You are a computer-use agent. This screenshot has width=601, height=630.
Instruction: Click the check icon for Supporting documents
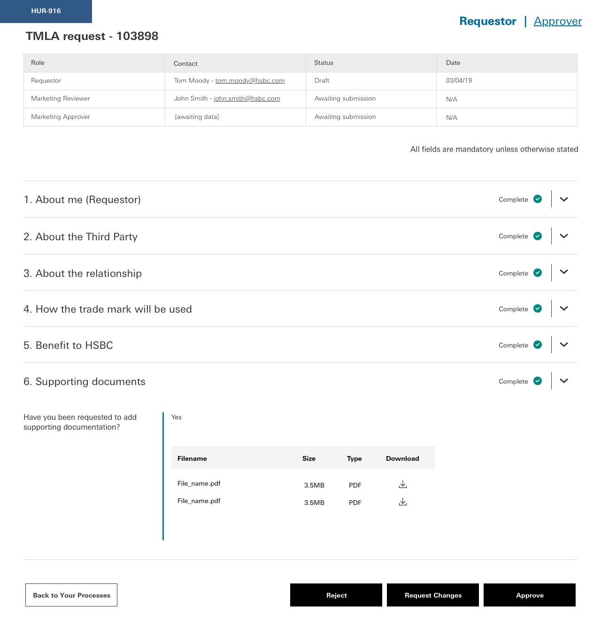pos(538,381)
